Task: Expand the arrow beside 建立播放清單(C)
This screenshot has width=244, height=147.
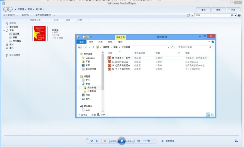Action: 54,15
